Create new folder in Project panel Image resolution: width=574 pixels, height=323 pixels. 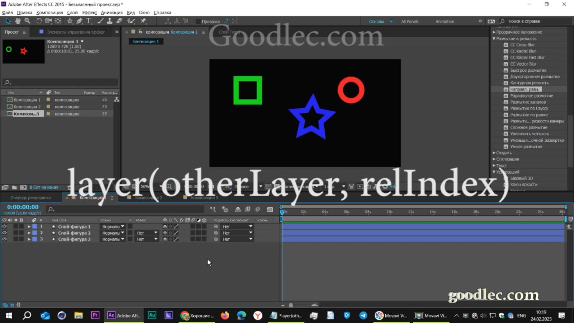14,187
